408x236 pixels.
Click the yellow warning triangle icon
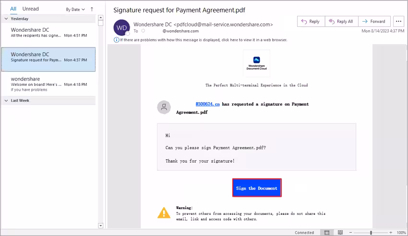164,212
